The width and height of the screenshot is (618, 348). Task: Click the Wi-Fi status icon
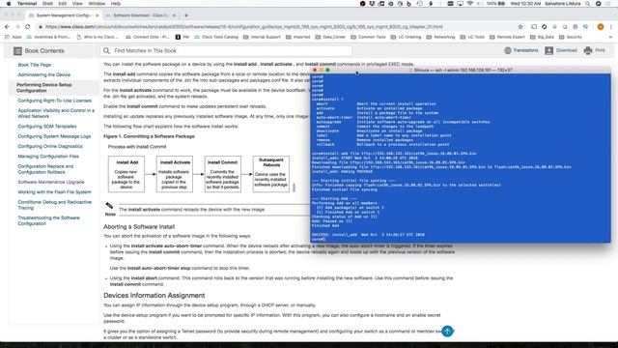pos(469,4)
